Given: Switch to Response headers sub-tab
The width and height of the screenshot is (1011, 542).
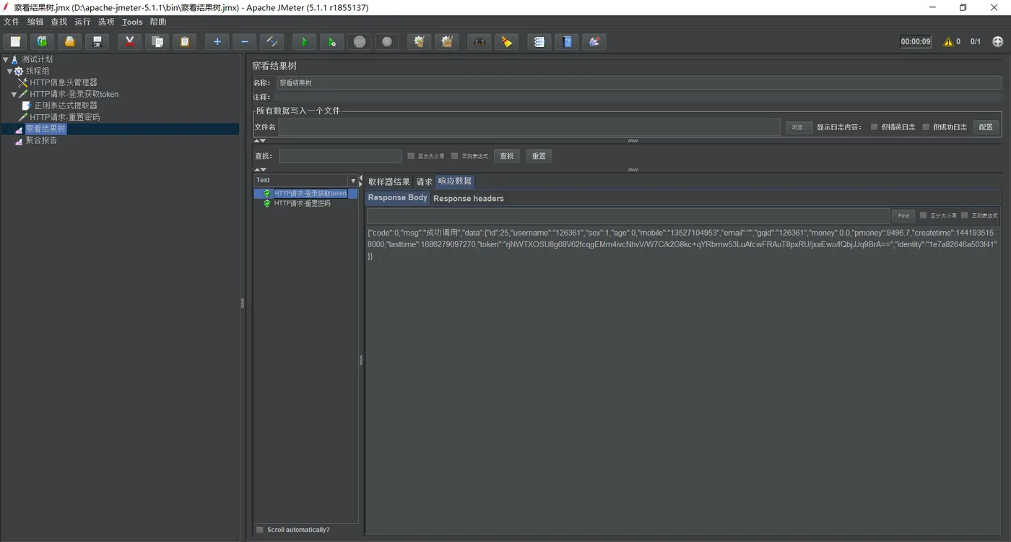Looking at the screenshot, I should (469, 199).
